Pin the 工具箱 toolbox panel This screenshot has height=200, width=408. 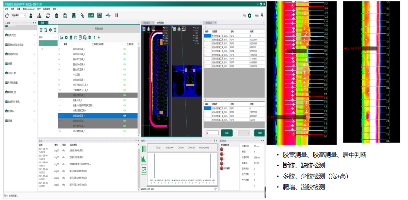pyautogui.click(x=33, y=23)
